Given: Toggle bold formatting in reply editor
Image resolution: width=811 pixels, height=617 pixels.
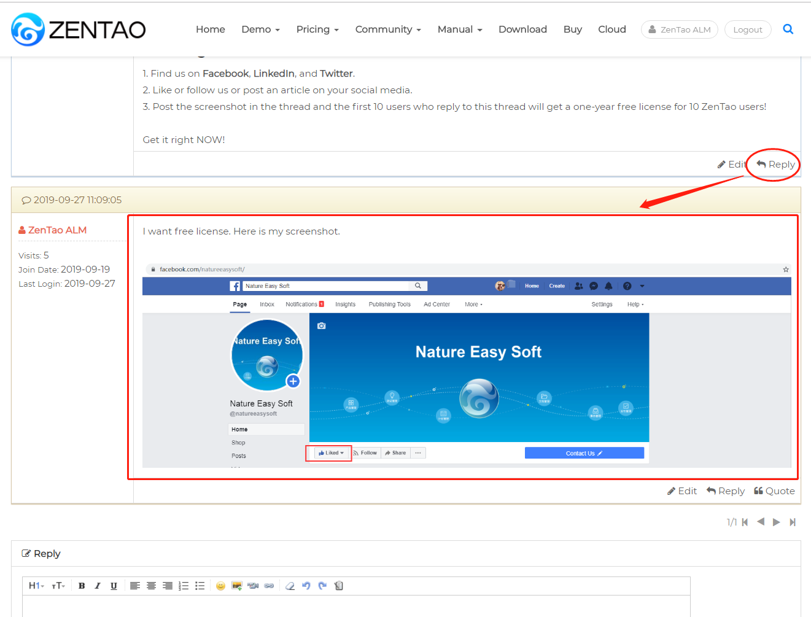Looking at the screenshot, I should [82, 586].
